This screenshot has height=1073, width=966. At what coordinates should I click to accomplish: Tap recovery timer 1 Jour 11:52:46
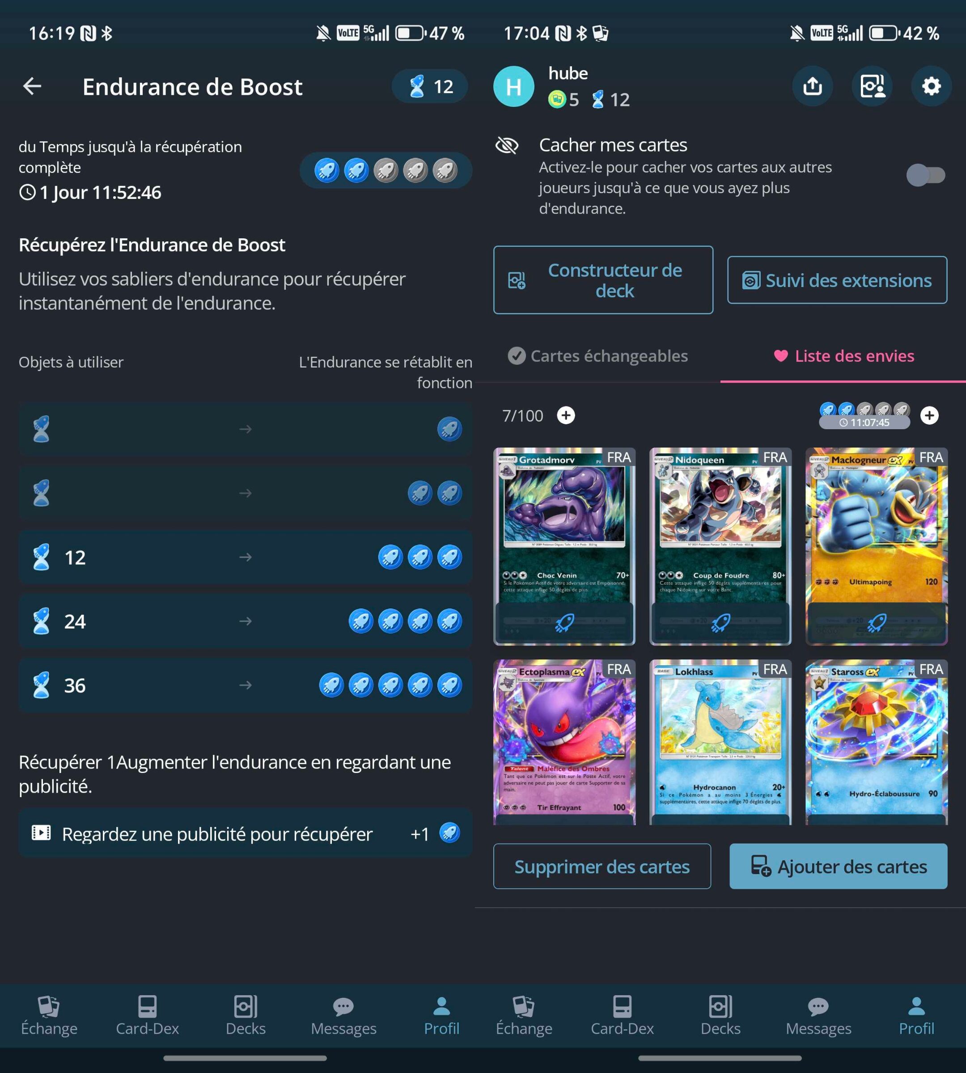pyautogui.click(x=90, y=192)
